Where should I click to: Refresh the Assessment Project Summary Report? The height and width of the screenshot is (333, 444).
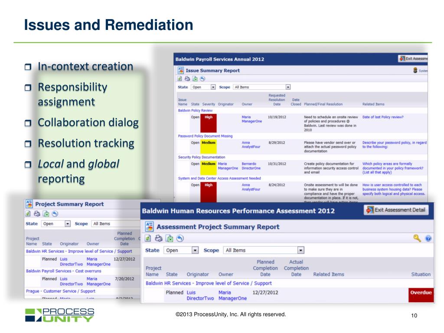pyautogui.click(x=148, y=238)
